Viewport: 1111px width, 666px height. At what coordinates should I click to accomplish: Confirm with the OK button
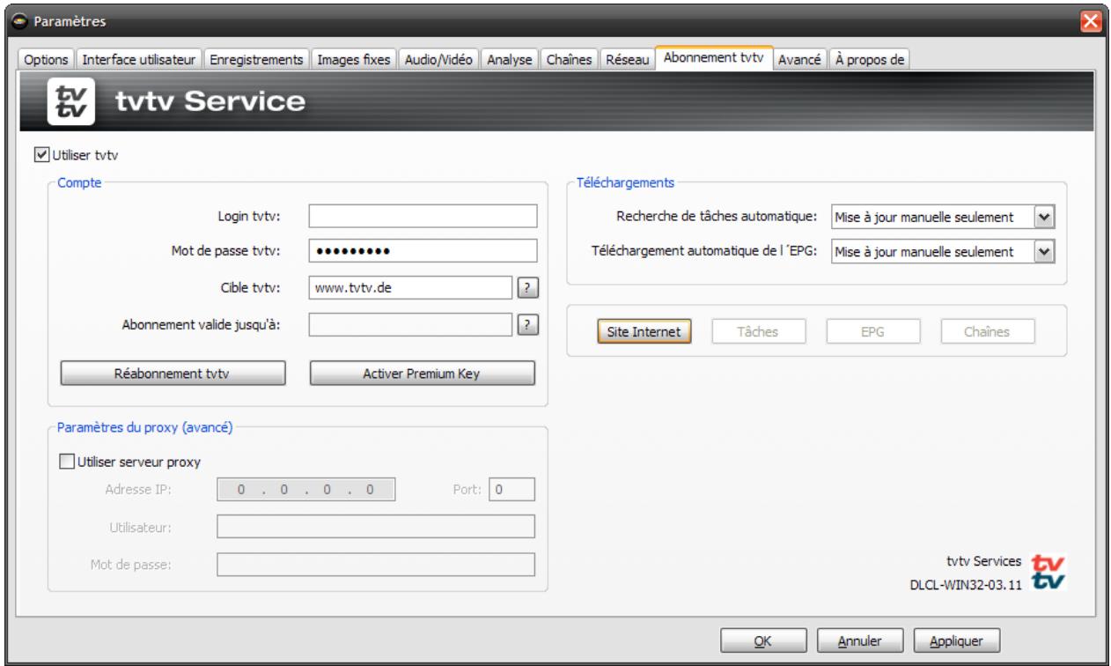point(763,640)
